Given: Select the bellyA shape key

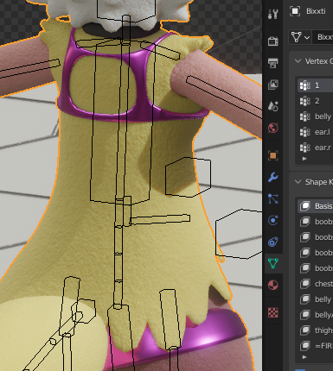Looking at the screenshot, I should click(x=315, y=315).
